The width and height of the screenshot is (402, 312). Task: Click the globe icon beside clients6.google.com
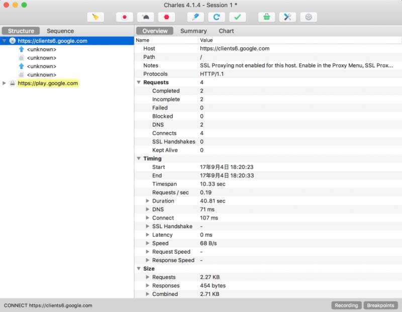coord(12,41)
